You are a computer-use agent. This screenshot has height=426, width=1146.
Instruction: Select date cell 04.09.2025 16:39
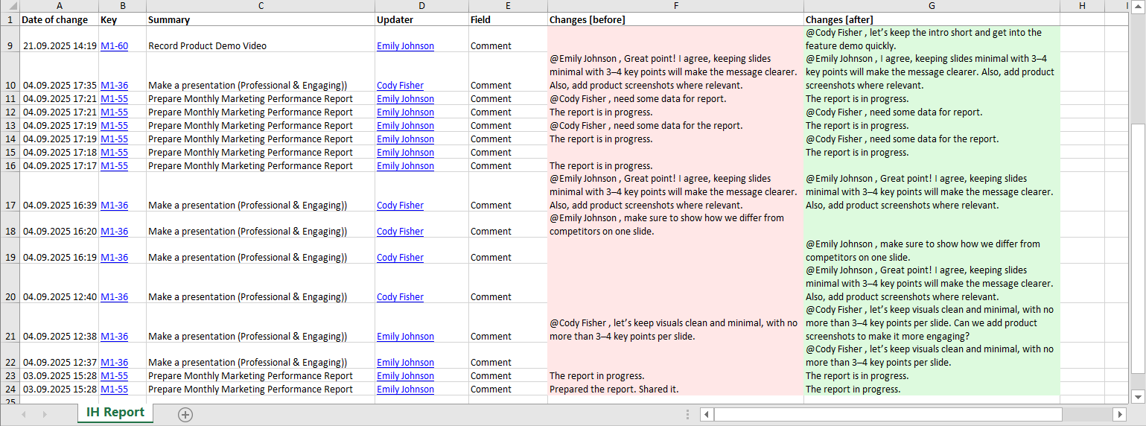(x=59, y=192)
